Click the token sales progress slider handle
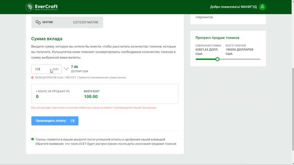 pyautogui.click(x=217, y=59)
